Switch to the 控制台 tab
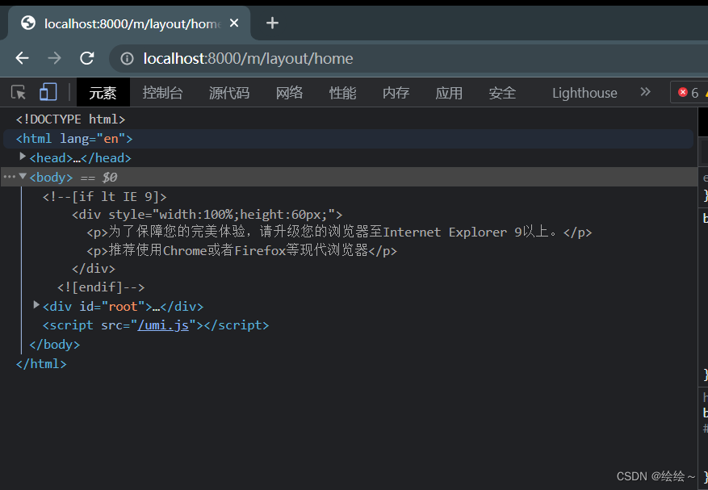This screenshot has width=708, height=490. pos(162,93)
